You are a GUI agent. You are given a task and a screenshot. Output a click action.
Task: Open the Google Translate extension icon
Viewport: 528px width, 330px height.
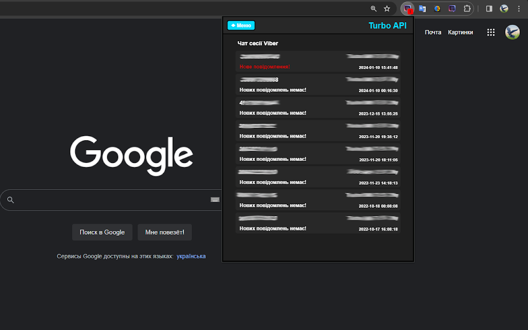[422, 9]
